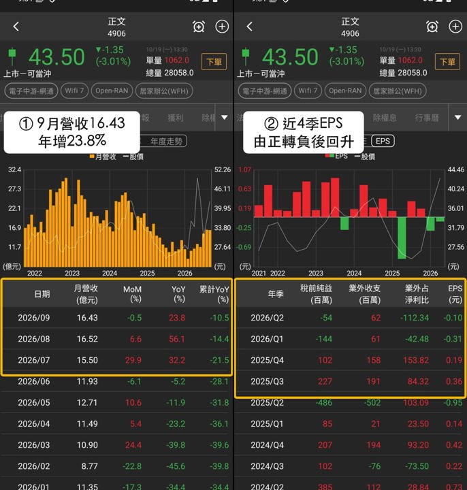Expand tab dropdown arrow in left panel
This screenshot has width=467, height=490.
[225, 118]
